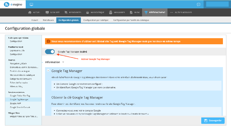Open the Annuaires menu
Screen dimensions: 231x127
tap(117, 12)
